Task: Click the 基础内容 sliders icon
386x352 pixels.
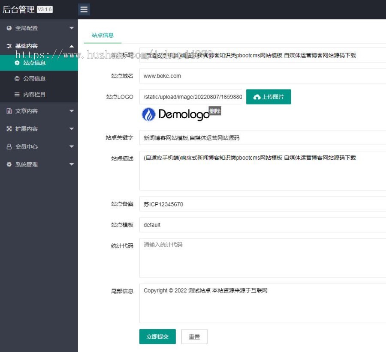Action: point(9,46)
